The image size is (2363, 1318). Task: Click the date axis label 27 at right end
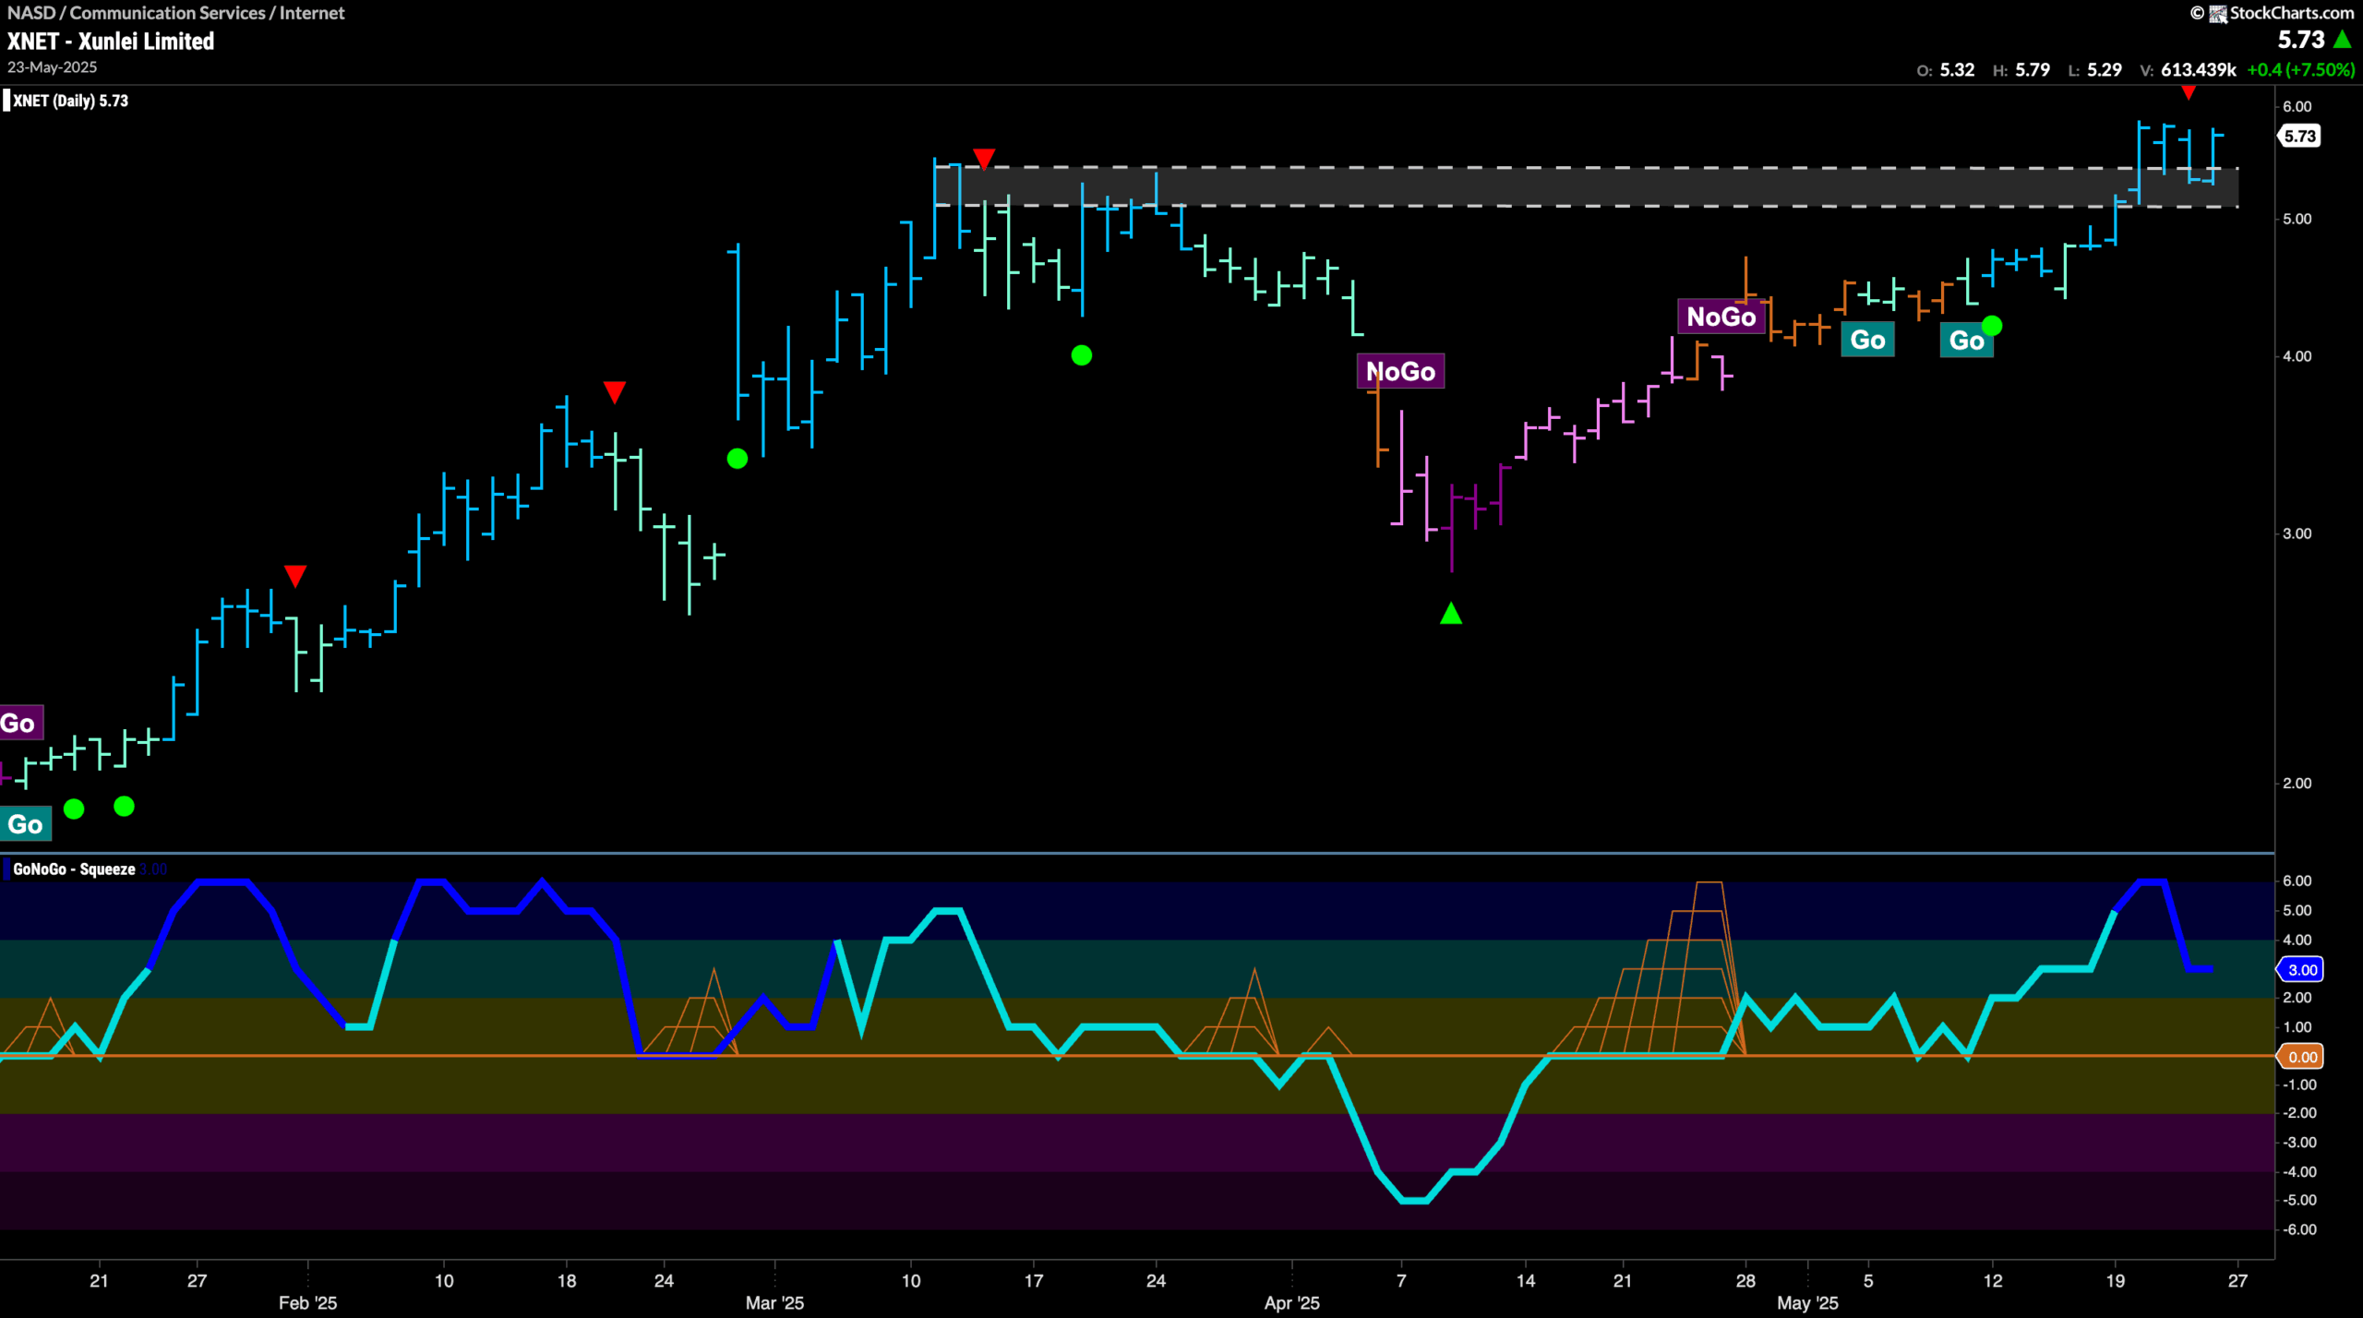pyautogui.click(x=2237, y=1281)
